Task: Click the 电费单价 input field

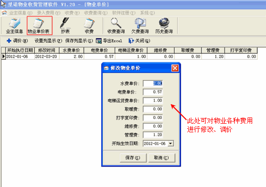Action: tap(153, 92)
